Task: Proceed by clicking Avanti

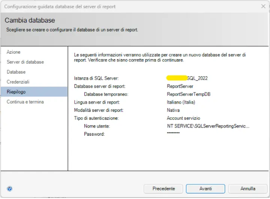Action: point(205,189)
